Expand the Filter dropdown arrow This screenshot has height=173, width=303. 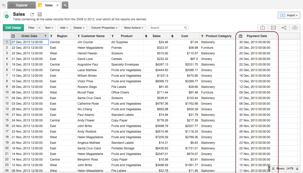pos(39,28)
